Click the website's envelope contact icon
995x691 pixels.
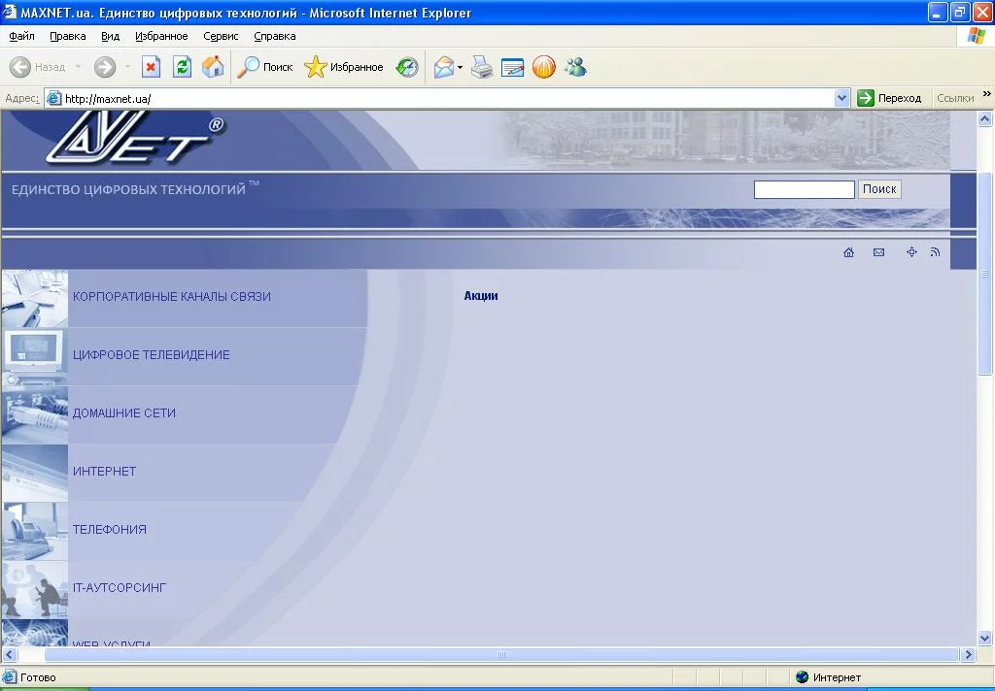pyautogui.click(x=878, y=252)
